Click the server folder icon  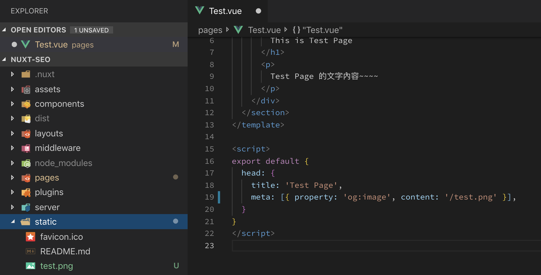(26, 207)
